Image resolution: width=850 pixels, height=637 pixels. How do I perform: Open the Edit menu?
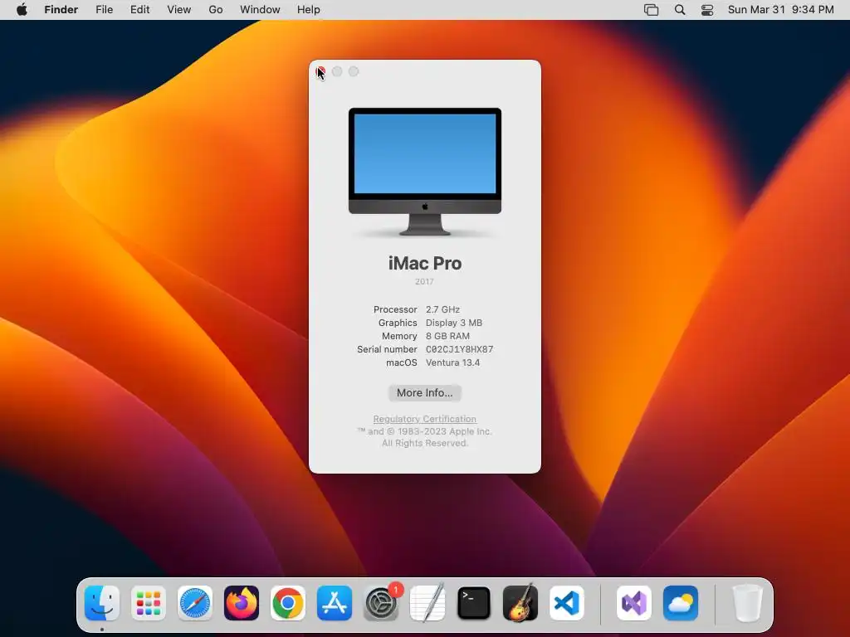(x=139, y=10)
